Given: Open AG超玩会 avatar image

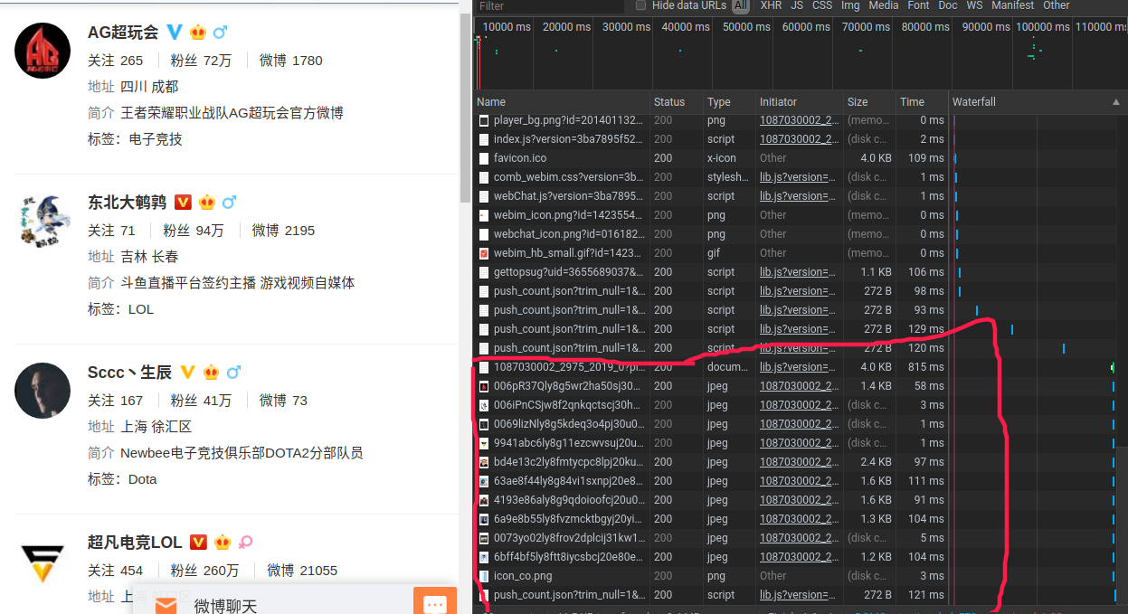Looking at the screenshot, I should [x=43, y=50].
